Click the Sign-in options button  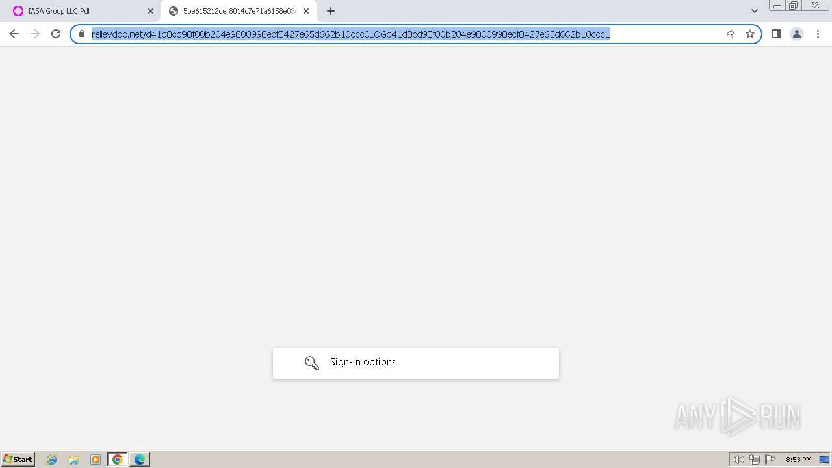point(416,363)
